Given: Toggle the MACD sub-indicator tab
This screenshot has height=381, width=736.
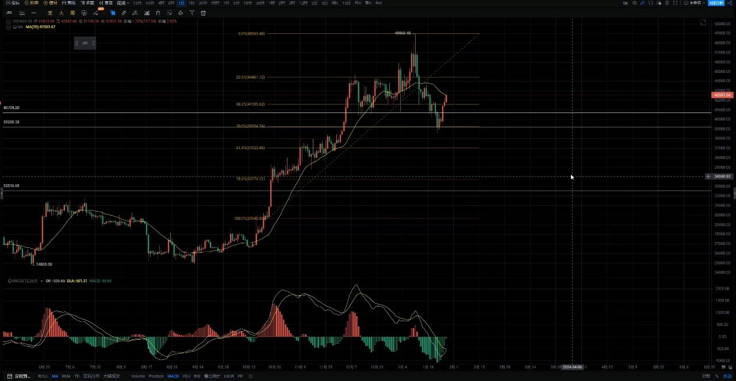Looking at the screenshot, I should point(173,376).
